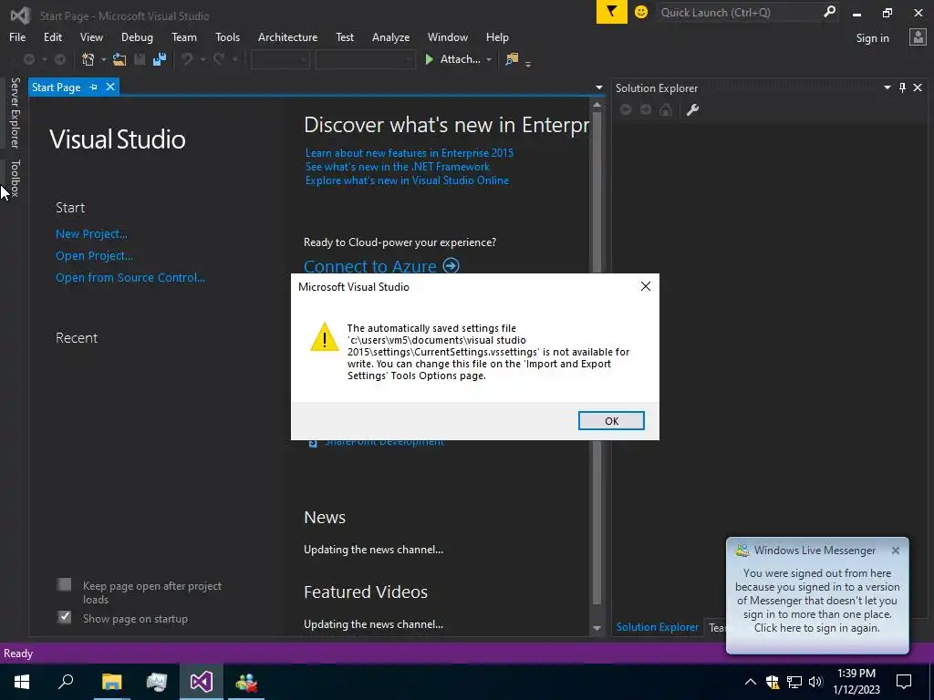The width and height of the screenshot is (934, 700).
Task: Click the account avatar icon
Action: (x=918, y=37)
